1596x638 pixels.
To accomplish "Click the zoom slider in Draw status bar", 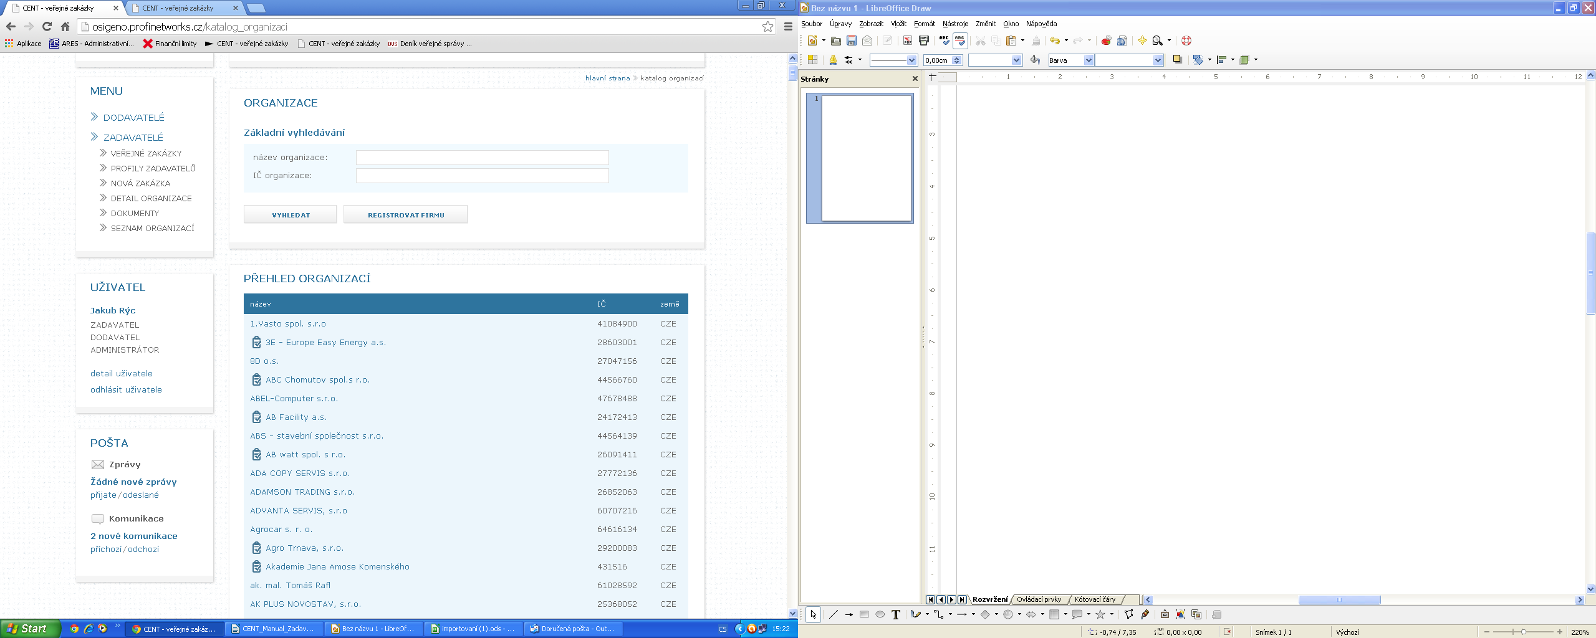I will pos(1523,632).
